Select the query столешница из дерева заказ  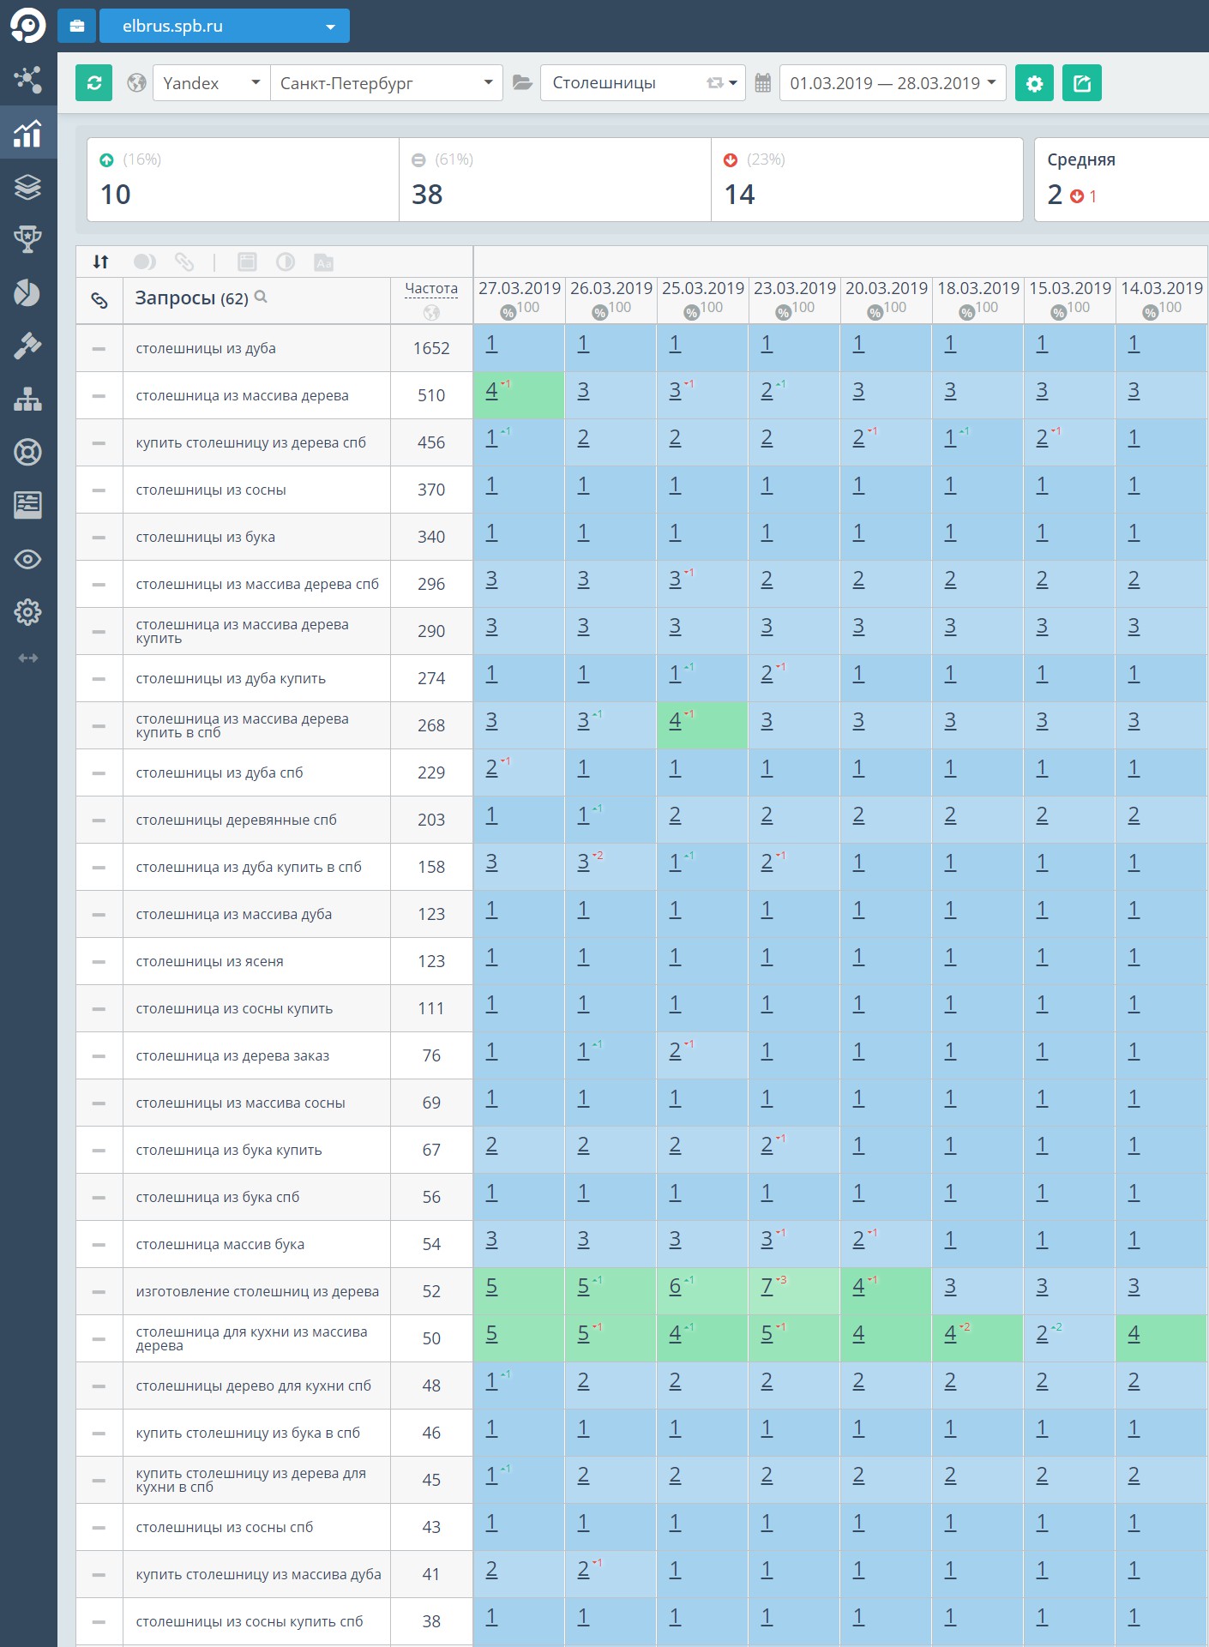(232, 1056)
